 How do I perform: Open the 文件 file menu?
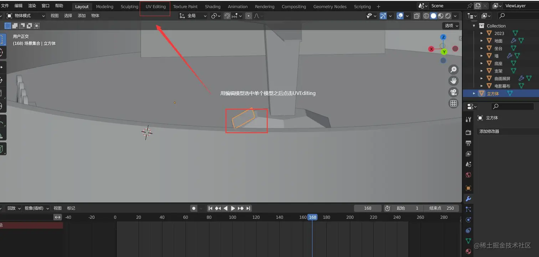[5, 6]
